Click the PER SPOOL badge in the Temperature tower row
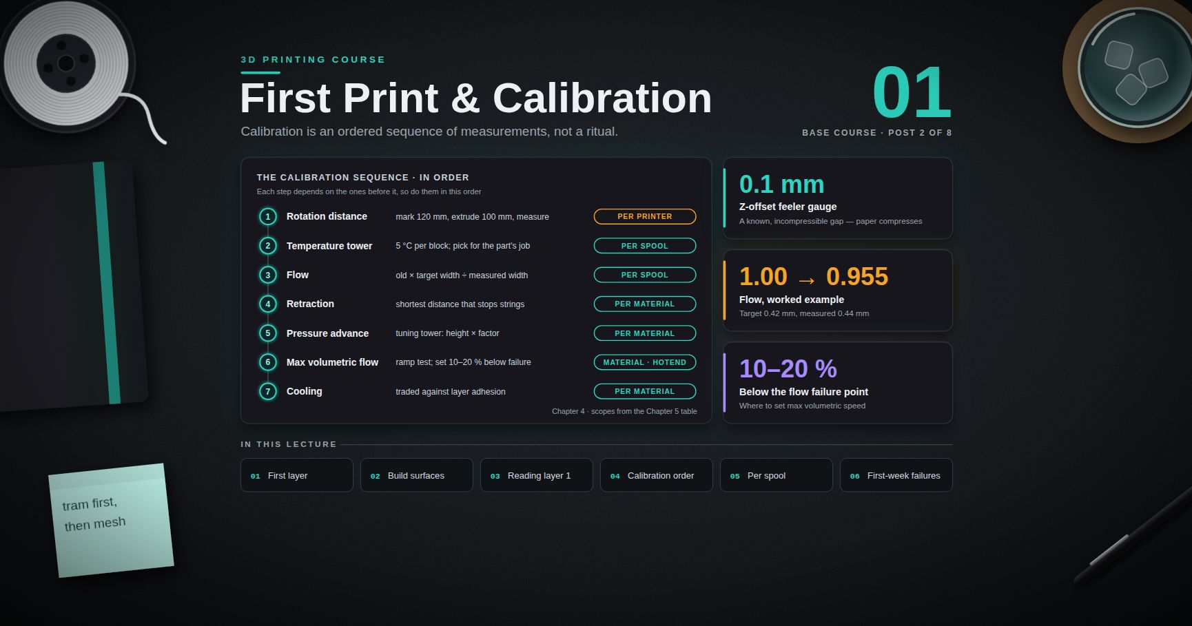The height and width of the screenshot is (626, 1192). [x=645, y=246]
